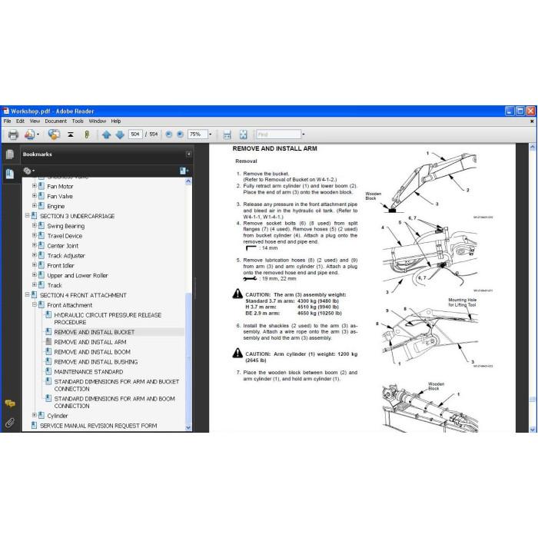
Task: Go to previous page arrow
Action: (x=106, y=134)
